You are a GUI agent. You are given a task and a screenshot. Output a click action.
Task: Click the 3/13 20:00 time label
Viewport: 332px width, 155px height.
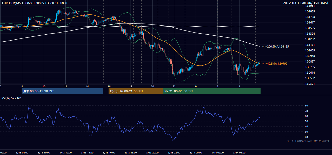[152, 152]
